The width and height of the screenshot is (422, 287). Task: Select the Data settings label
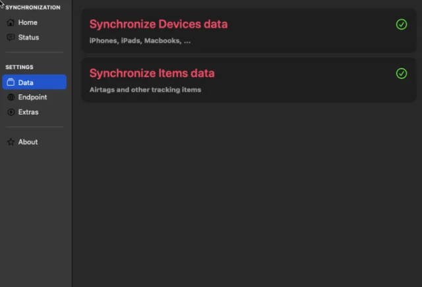(x=26, y=82)
